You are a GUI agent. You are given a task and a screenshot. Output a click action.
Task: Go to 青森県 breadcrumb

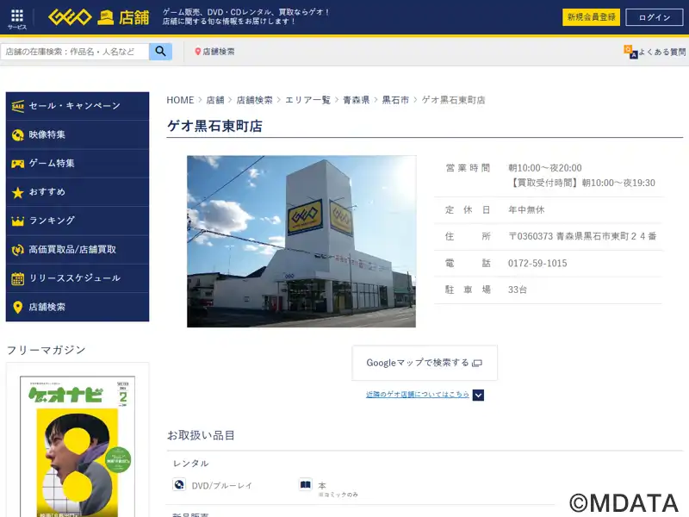(x=356, y=100)
